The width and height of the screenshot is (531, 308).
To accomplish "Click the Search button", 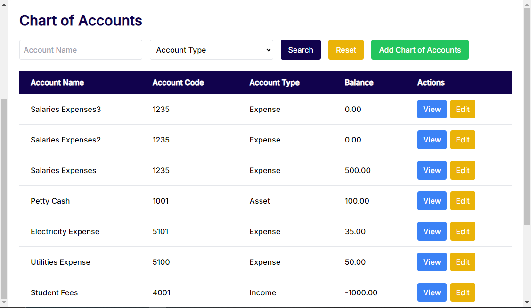I will pyautogui.click(x=301, y=50).
